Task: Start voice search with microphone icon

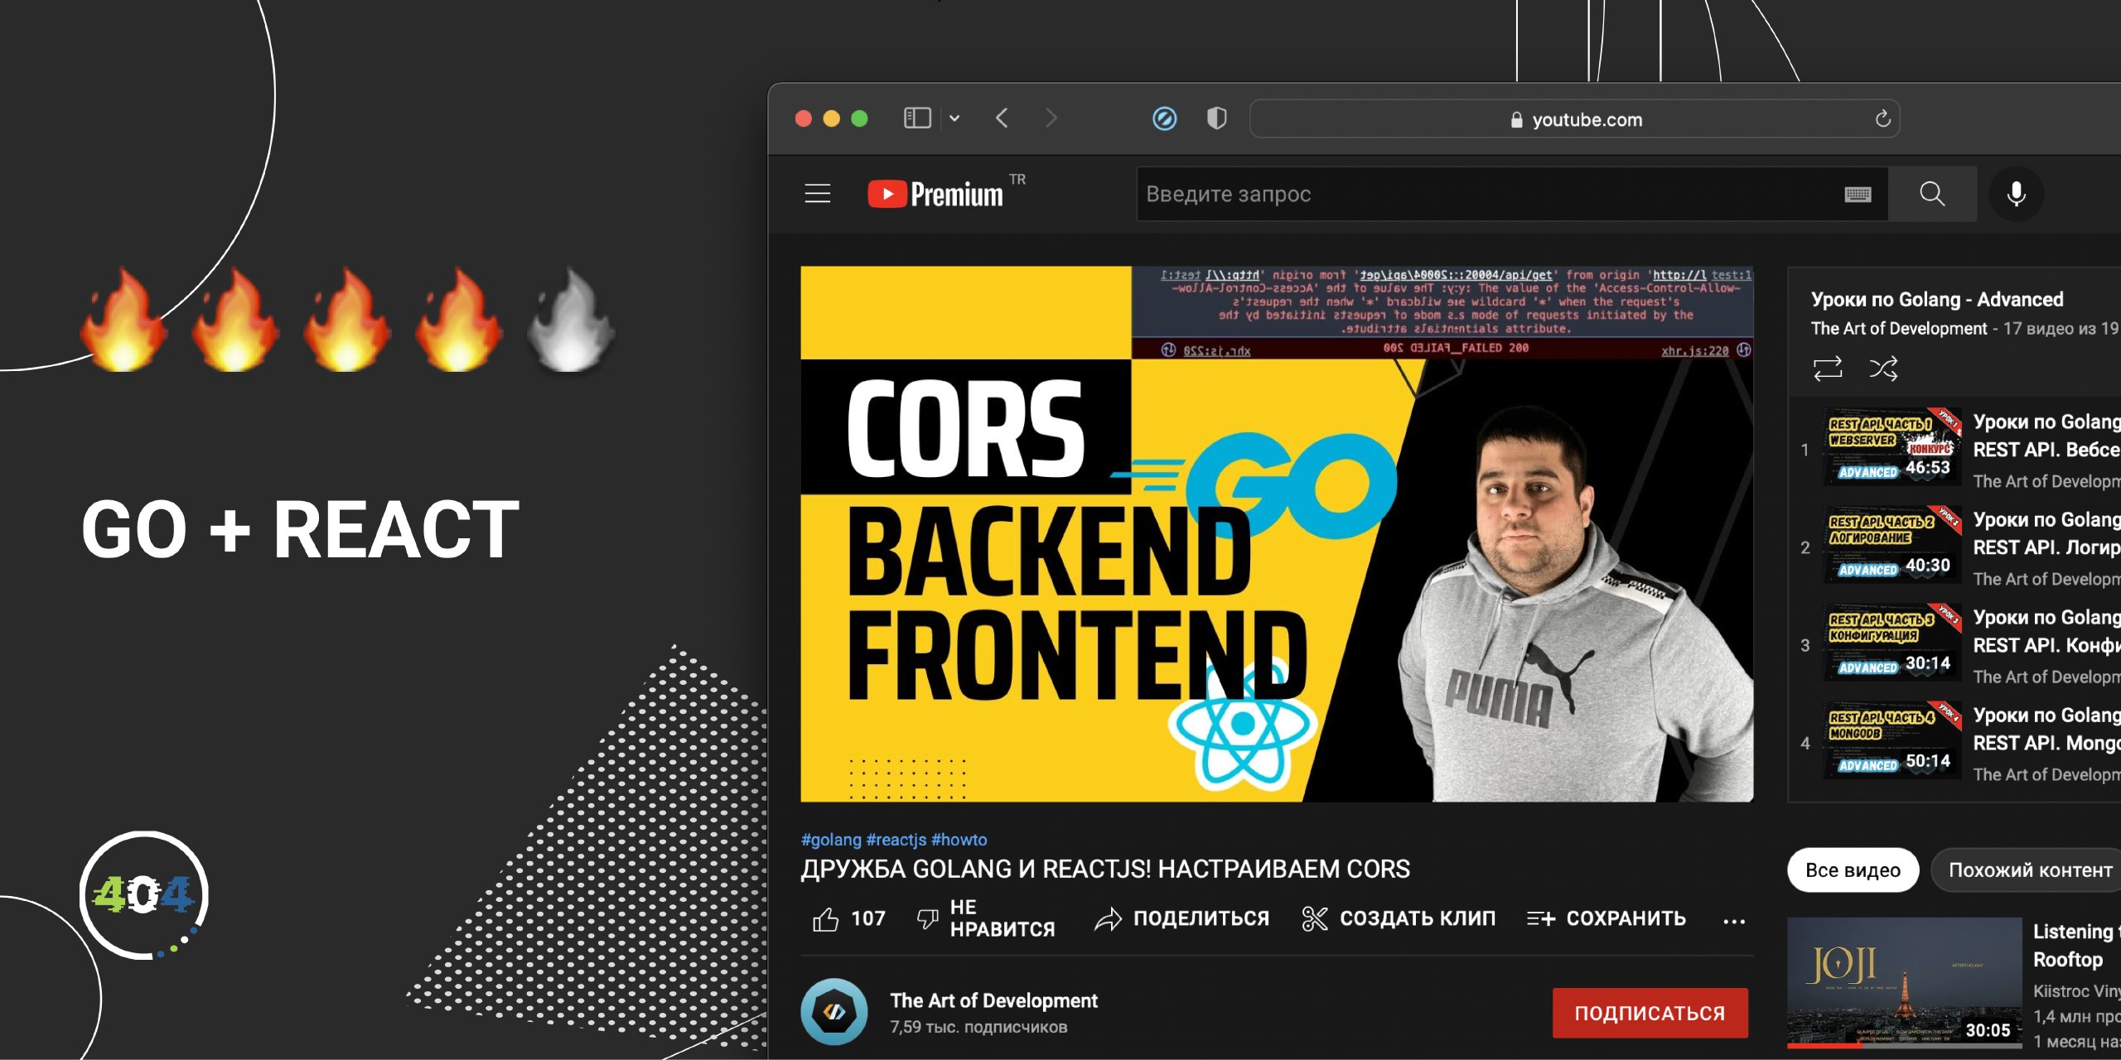Action: pyautogui.click(x=2017, y=194)
